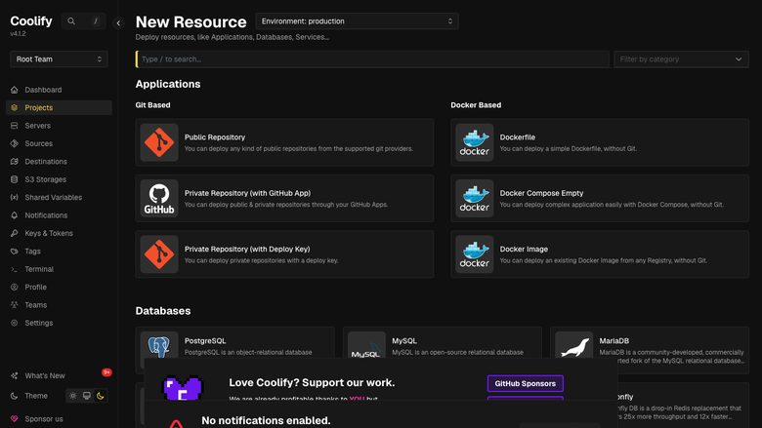Click the Public Repository git icon

point(159,142)
